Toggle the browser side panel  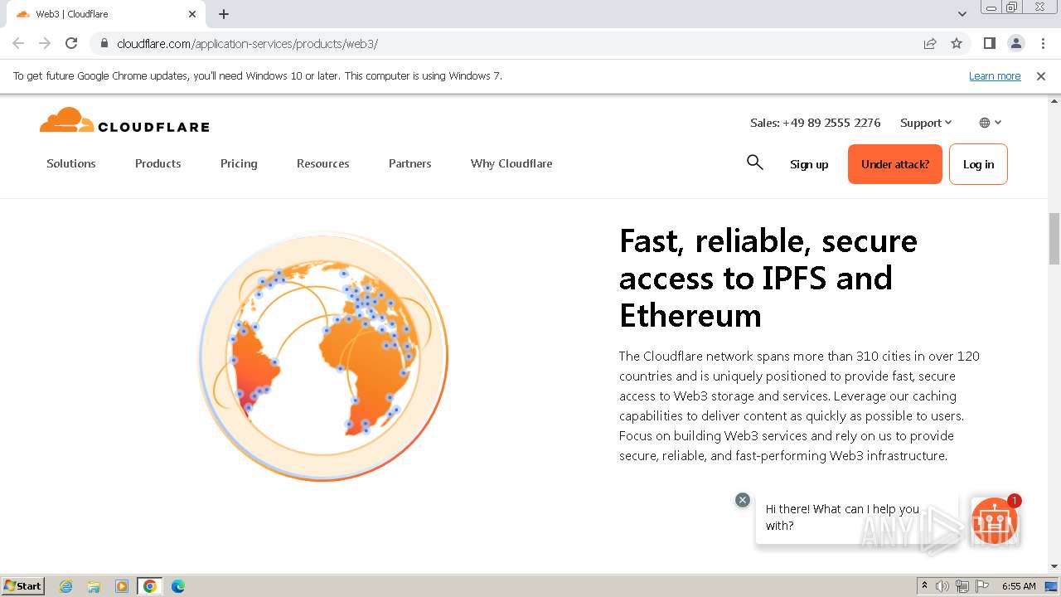click(x=989, y=43)
